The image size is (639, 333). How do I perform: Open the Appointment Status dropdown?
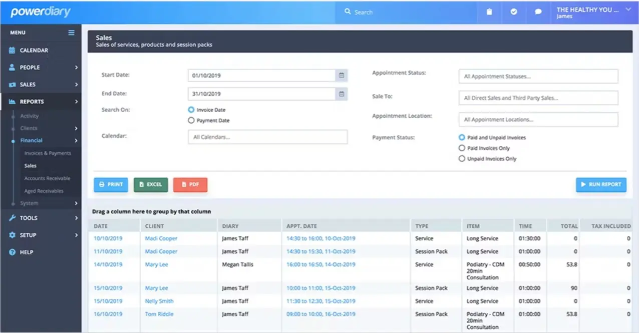(538, 76)
